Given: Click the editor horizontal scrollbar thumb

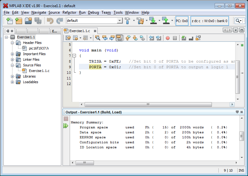Looking at the screenshot, I should tap(148, 104).
